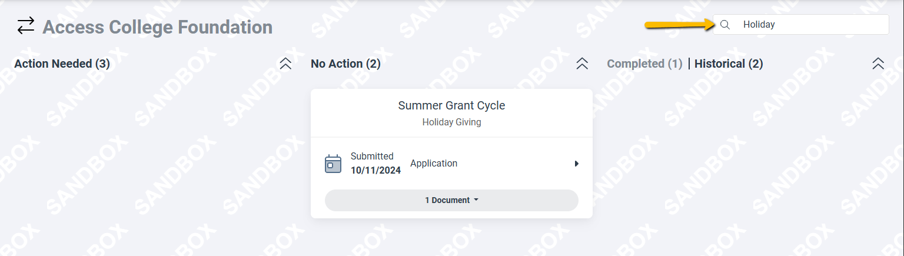
Task: Open the 1 Document dropdown
Action: click(451, 200)
